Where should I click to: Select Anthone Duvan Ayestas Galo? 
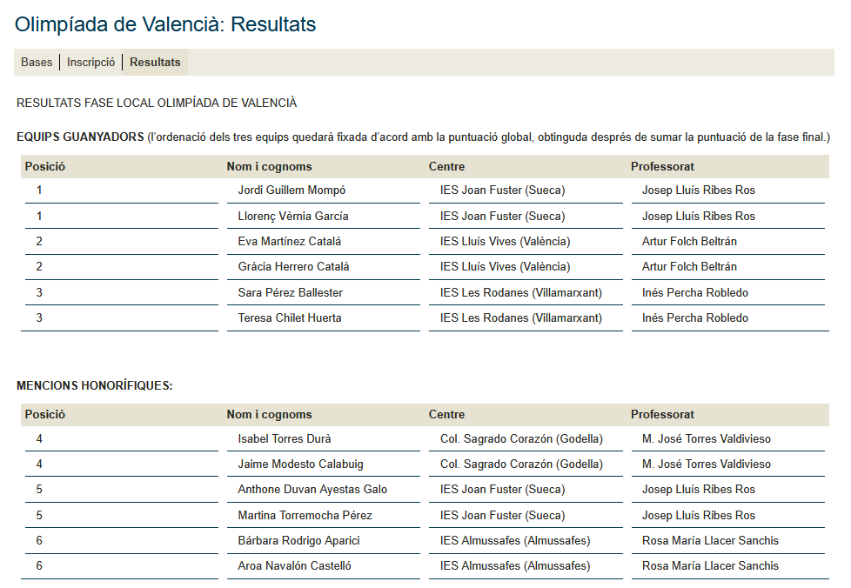312,490
